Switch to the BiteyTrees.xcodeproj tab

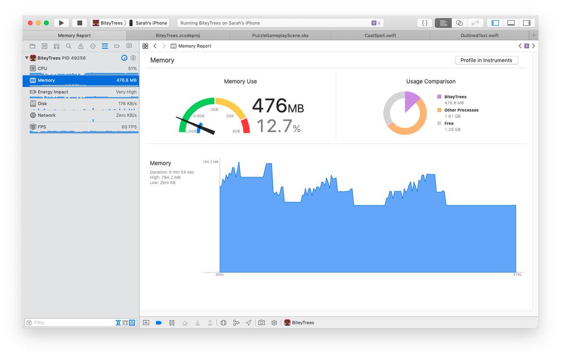coord(178,36)
